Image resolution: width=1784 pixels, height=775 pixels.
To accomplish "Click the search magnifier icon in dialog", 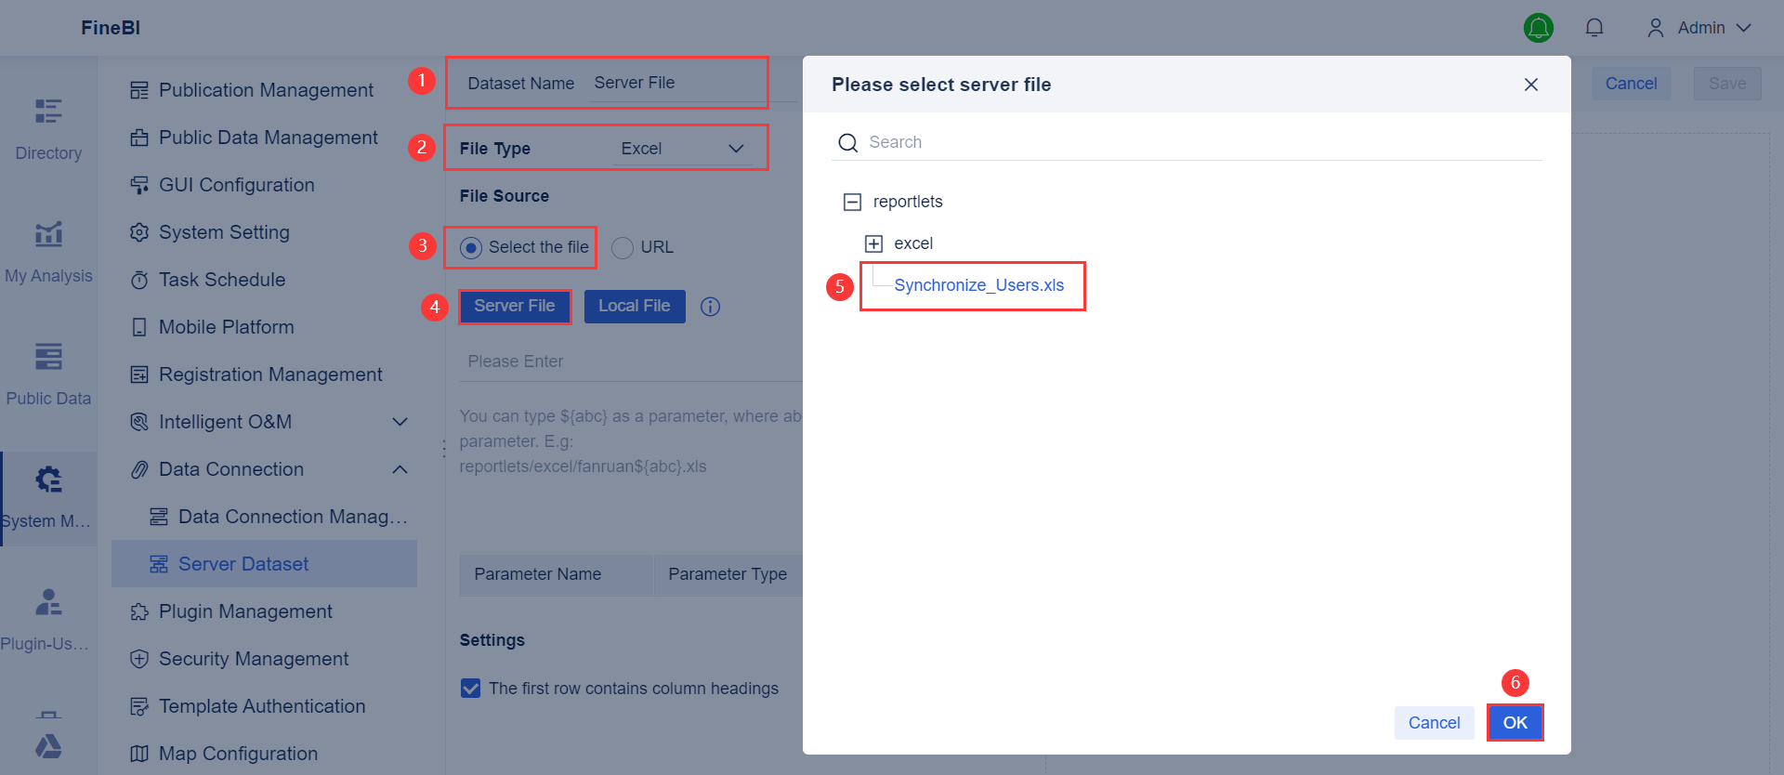I will point(847,143).
